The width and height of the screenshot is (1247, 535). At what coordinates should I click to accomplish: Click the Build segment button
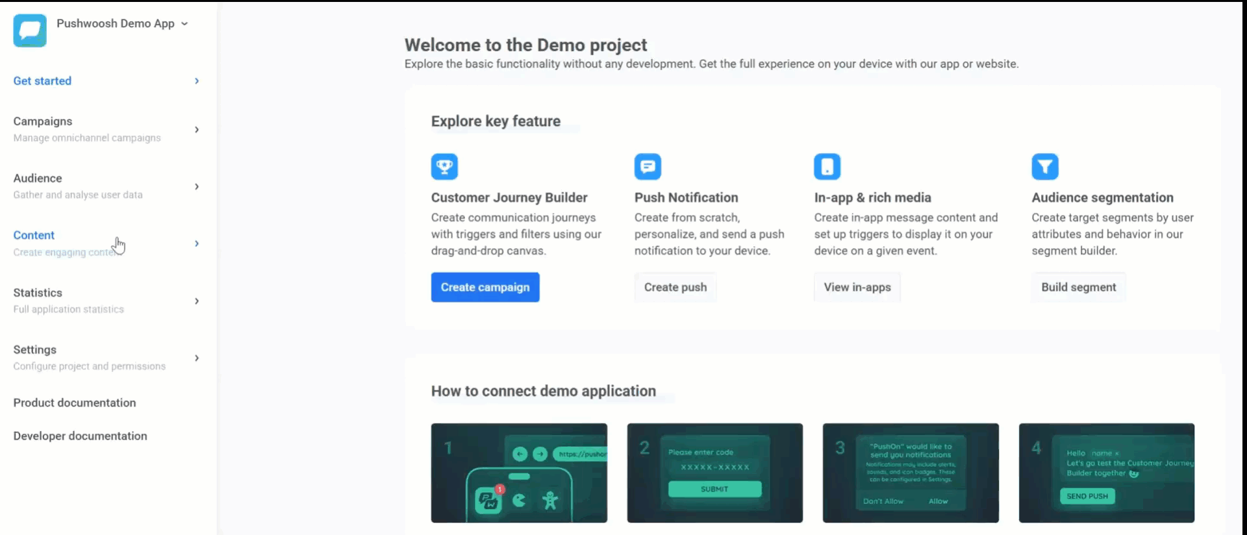(1079, 287)
